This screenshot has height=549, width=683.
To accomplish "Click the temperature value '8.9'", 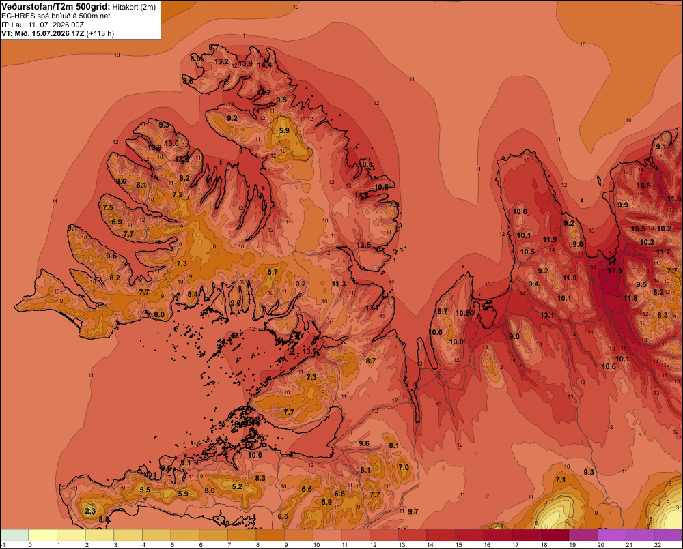I will pos(195,59).
